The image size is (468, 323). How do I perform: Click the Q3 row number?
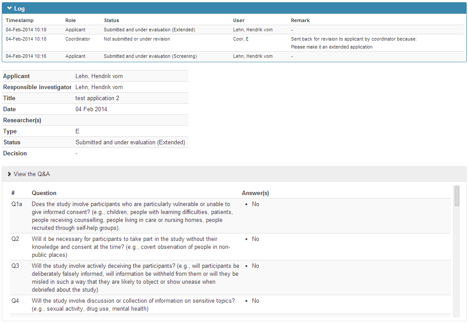pyautogui.click(x=15, y=266)
